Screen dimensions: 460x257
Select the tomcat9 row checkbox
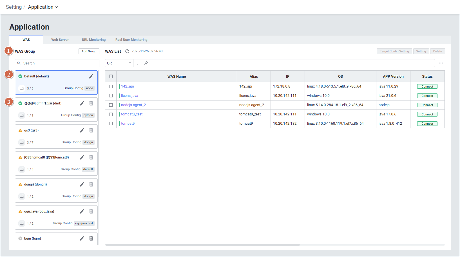pos(111,124)
